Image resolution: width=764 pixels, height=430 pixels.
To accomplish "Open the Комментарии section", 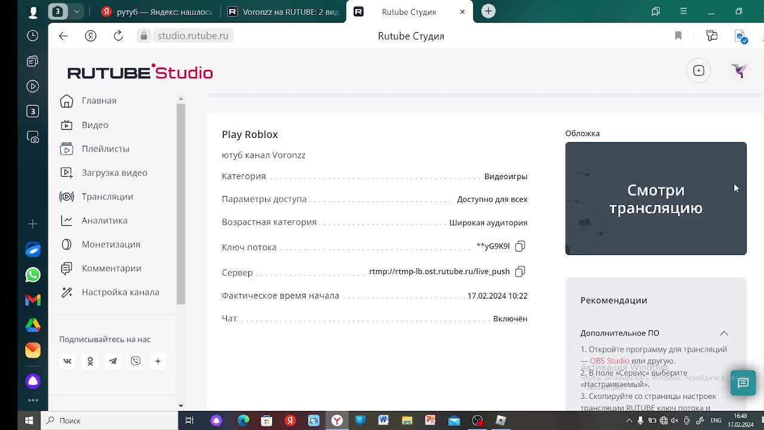I will (100, 268).
